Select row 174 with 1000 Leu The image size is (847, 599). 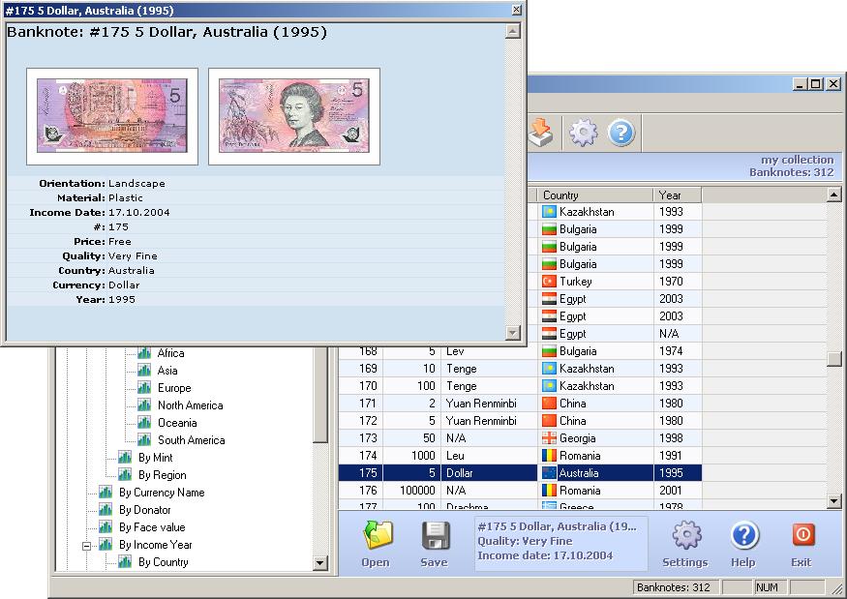click(520, 456)
